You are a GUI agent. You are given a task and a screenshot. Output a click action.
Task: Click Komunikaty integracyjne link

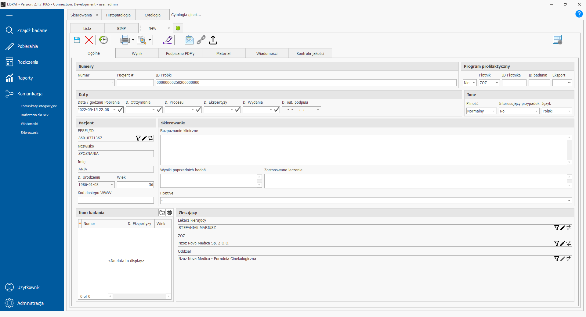[x=39, y=106]
